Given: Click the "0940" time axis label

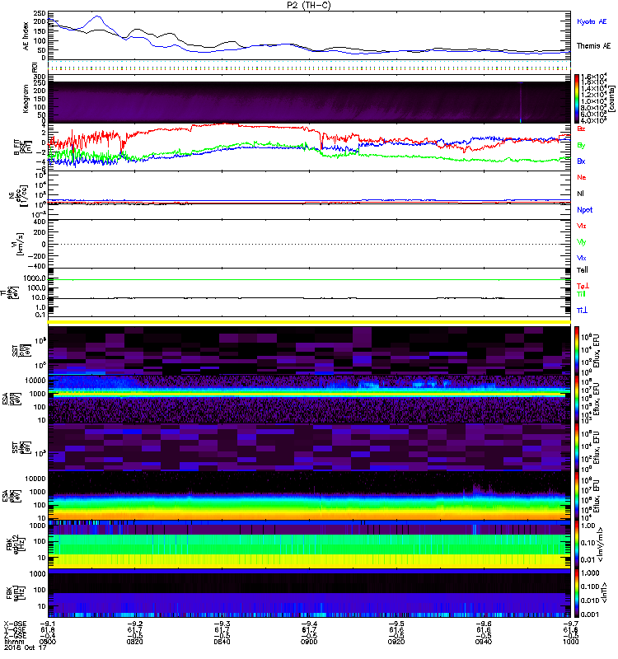Looking at the screenshot, I should (x=484, y=642).
